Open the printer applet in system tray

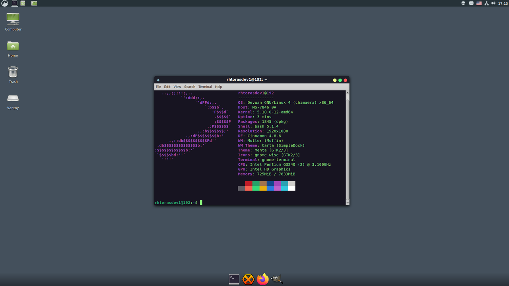pyautogui.click(x=463, y=3)
